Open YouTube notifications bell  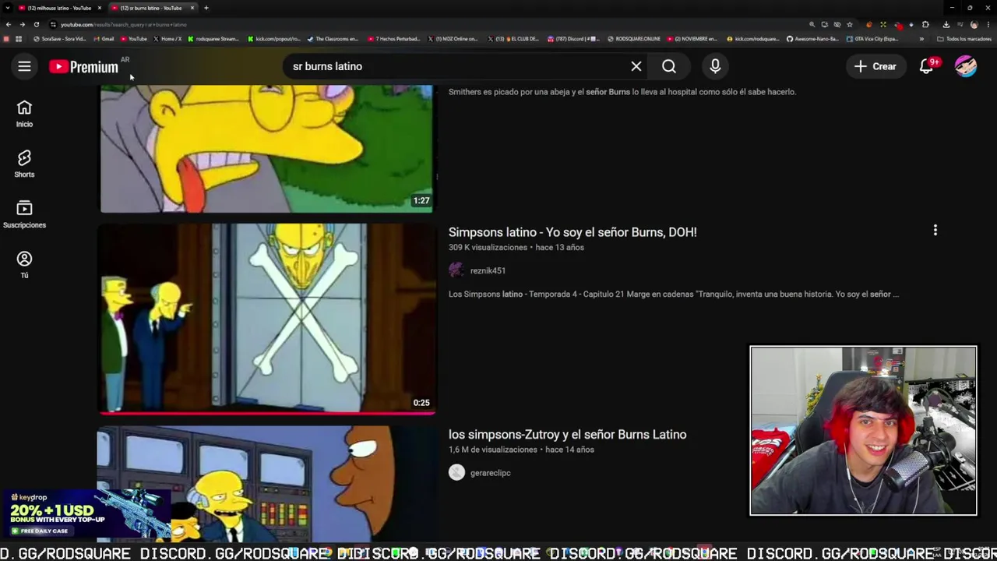click(x=926, y=66)
